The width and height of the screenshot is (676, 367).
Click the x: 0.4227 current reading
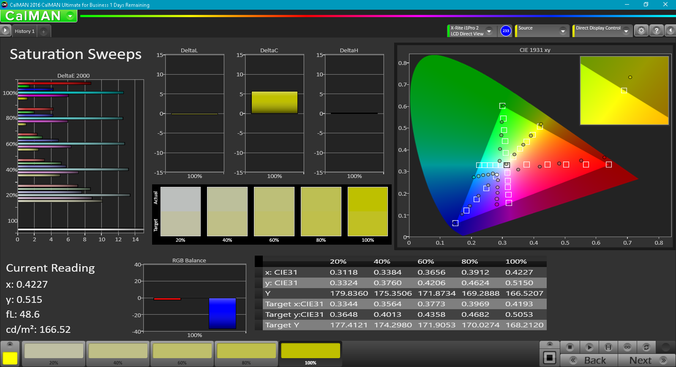[x=27, y=284]
